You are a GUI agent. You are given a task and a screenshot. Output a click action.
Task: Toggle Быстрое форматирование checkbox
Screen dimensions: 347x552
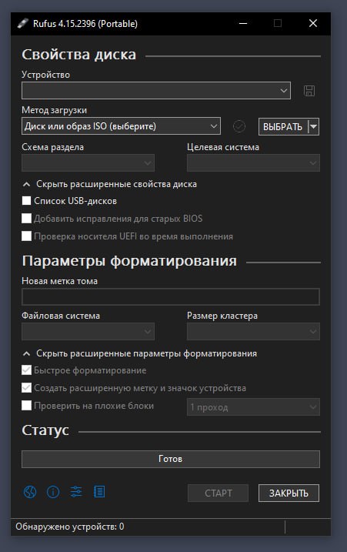[x=26, y=370]
